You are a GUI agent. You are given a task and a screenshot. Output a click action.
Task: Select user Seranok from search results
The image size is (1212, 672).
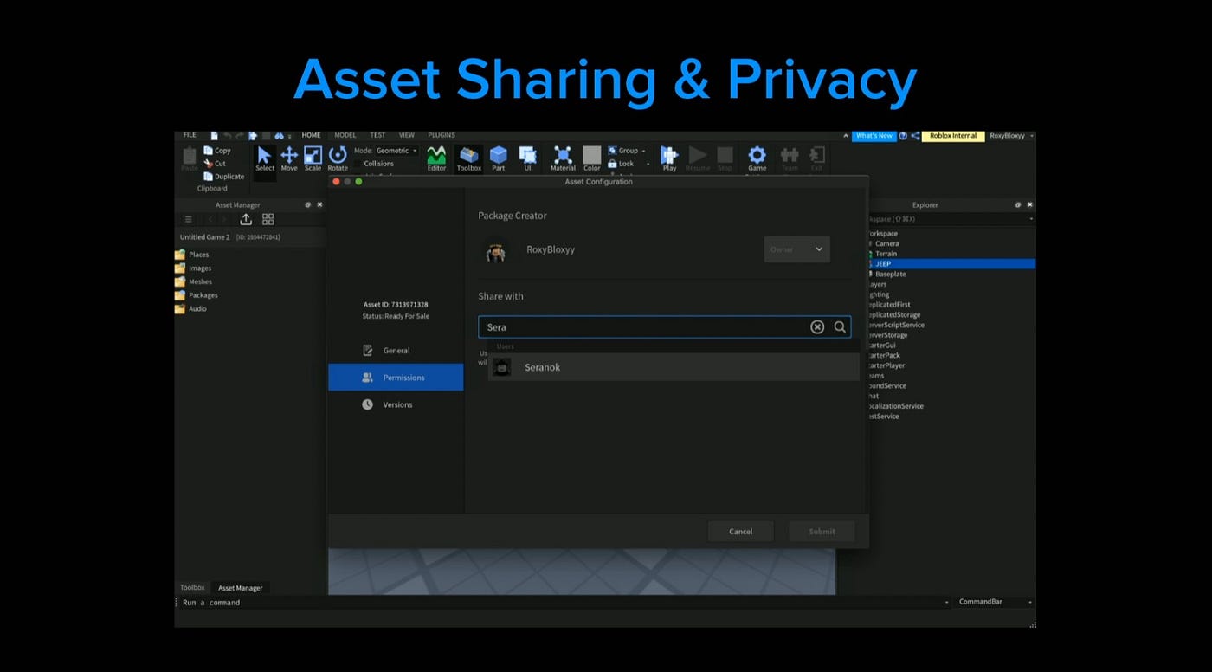pos(674,367)
